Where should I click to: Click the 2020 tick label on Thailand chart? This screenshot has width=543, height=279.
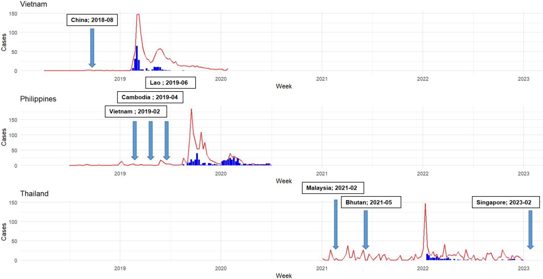point(221,268)
